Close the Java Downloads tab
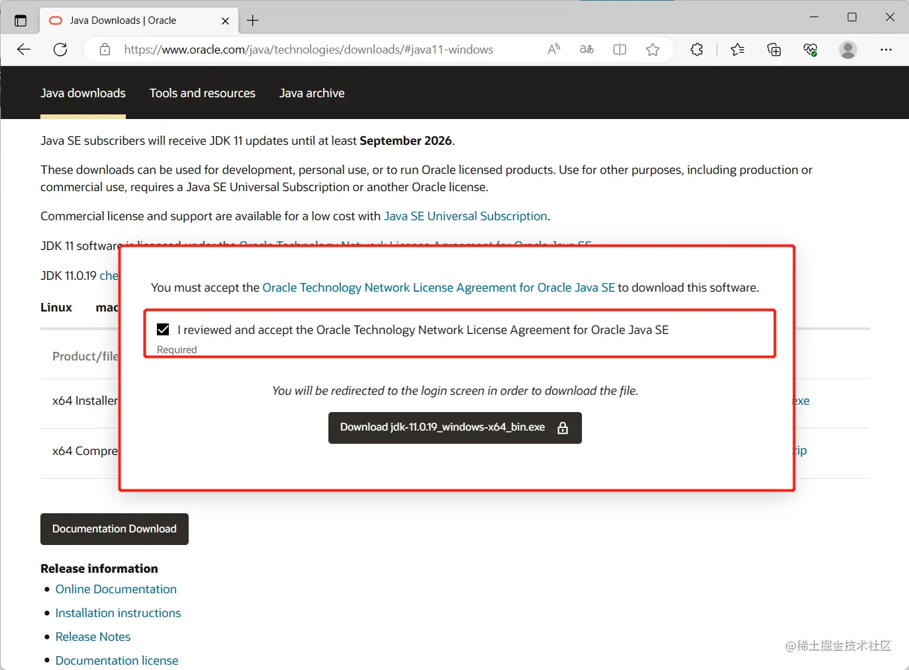Image resolution: width=909 pixels, height=670 pixels. click(225, 21)
